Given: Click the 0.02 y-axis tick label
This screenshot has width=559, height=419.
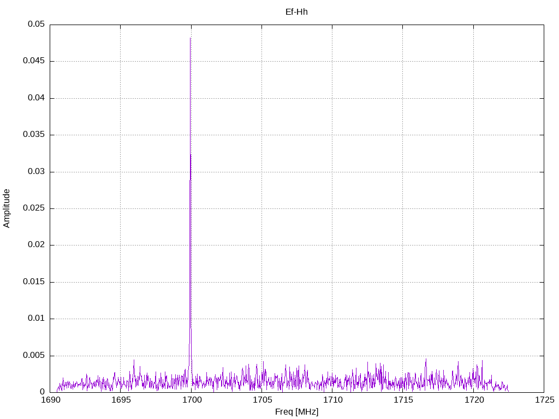Looking at the screenshot, I should point(36,245).
